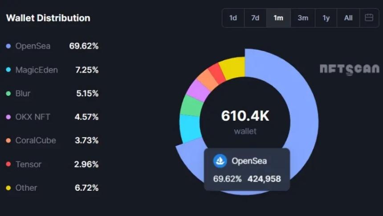The height and width of the screenshot is (216, 383).
Task: Click the Other yellow legend dot
Action: click(8, 188)
